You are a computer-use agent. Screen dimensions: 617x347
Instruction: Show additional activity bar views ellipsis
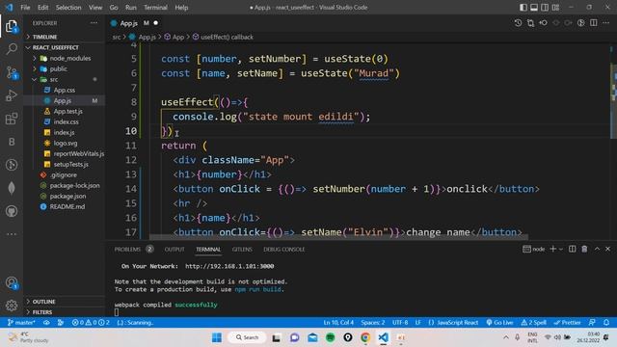[x=12, y=234]
